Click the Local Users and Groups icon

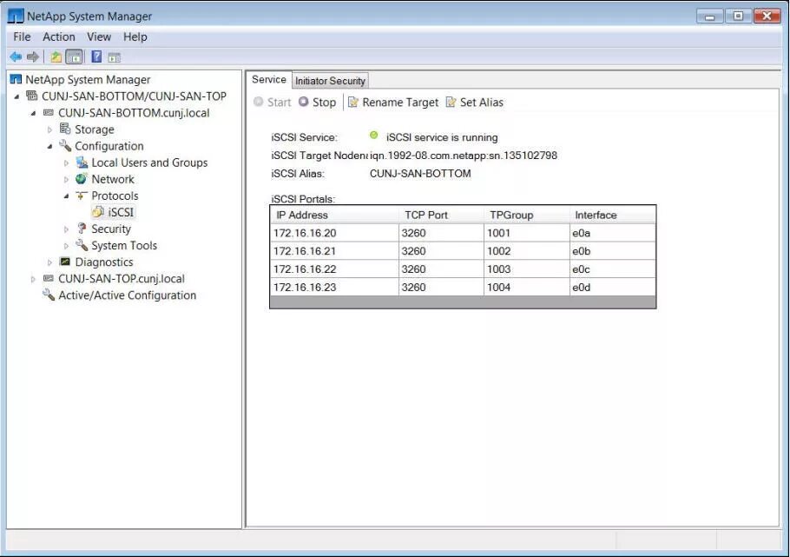(x=82, y=162)
